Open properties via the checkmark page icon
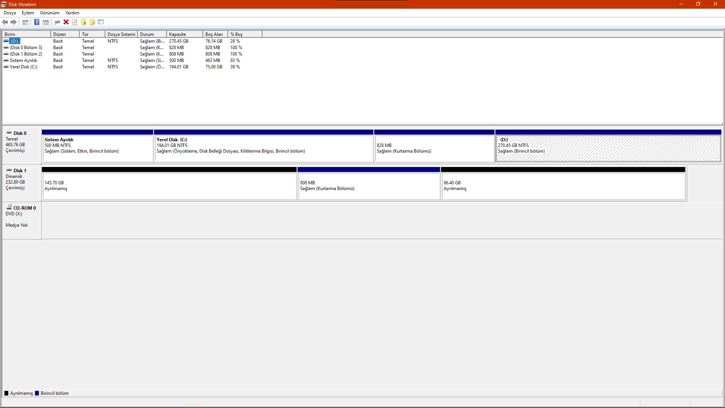Viewport: 725px width, 408px height. [75, 22]
